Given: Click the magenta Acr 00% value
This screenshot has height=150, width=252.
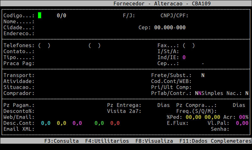Looking at the screenshot, I should [x=244, y=117].
